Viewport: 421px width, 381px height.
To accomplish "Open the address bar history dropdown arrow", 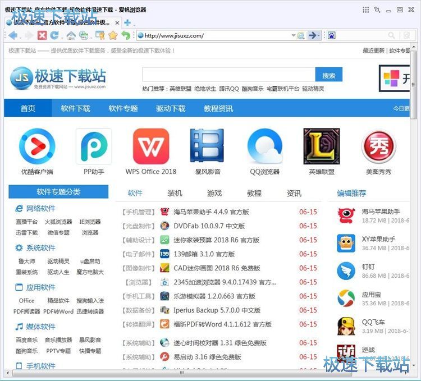I will tap(293, 35).
